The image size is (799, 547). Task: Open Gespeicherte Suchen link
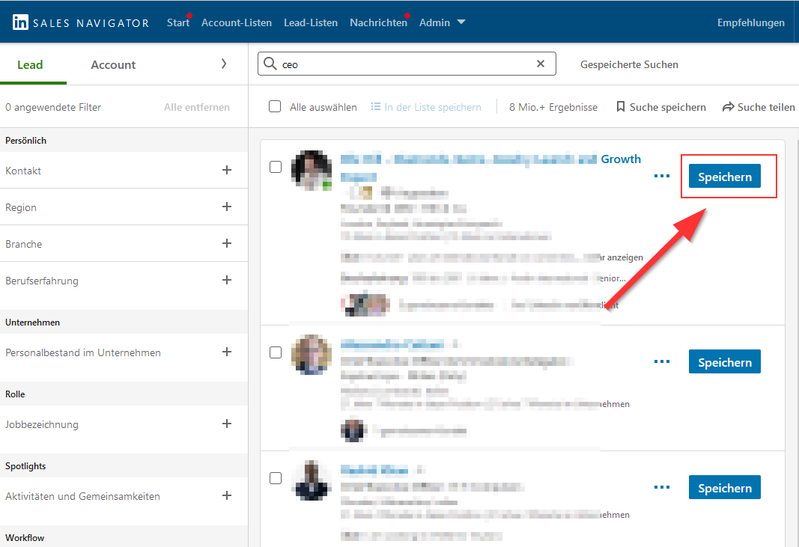(x=629, y=64)
